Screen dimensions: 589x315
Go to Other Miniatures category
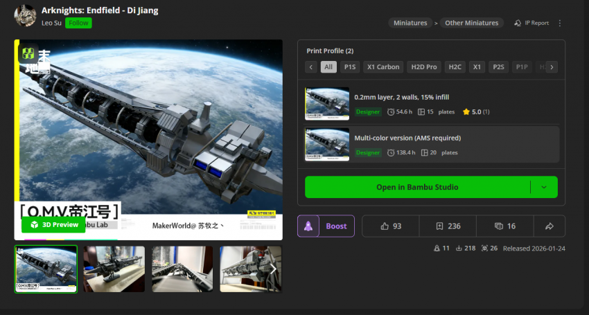pos(471,23)
